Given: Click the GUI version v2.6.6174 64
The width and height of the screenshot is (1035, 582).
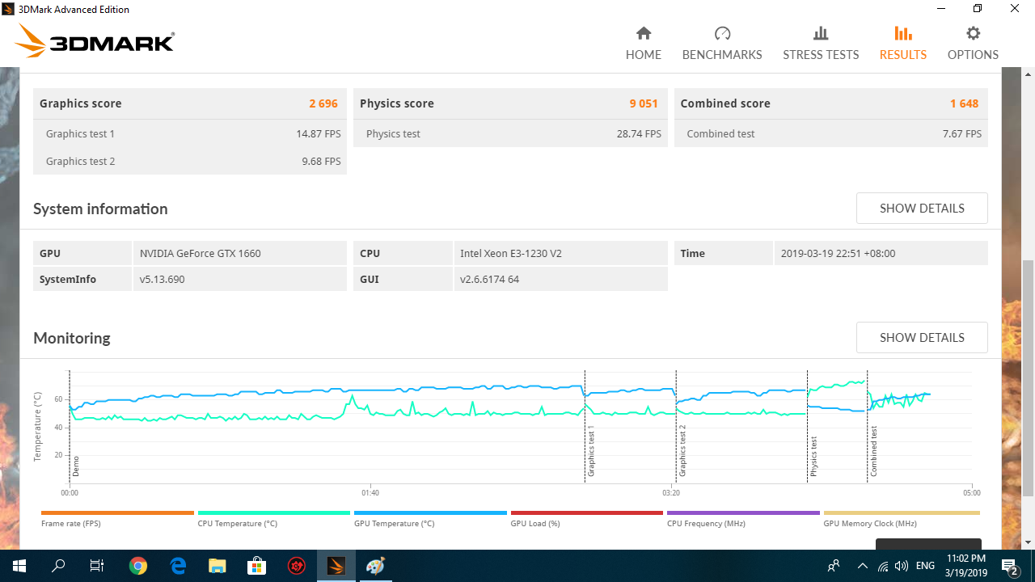Looking at the screenshot, I should pos(560,279).
